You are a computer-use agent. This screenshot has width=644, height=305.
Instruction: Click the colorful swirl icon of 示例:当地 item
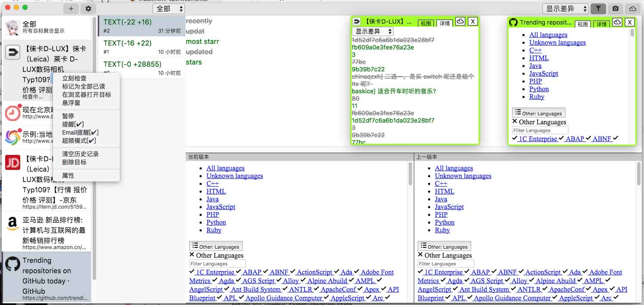point(13,137)
